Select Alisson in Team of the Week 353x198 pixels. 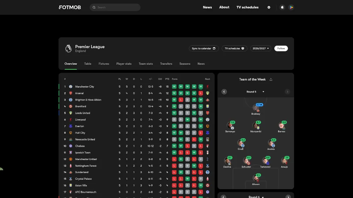click(x=256, y=180)
